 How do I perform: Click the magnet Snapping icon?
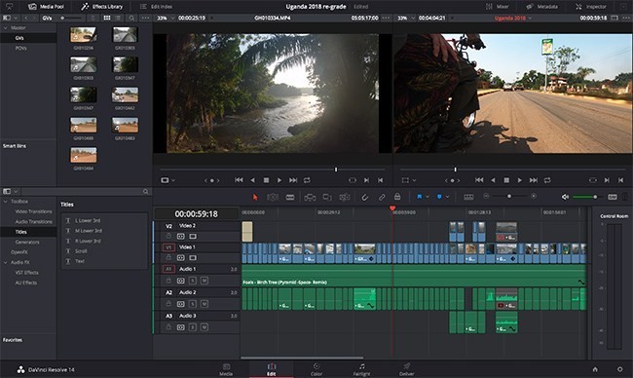[364, 197]
